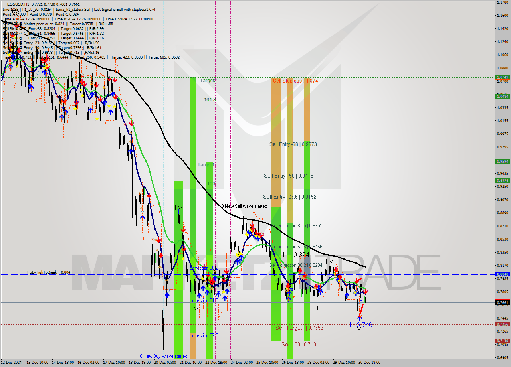The height and width of the screenshot is (367, 511).
Task: Click the '26 Dec 18:00' time axis label
Action: coord(293,363)
